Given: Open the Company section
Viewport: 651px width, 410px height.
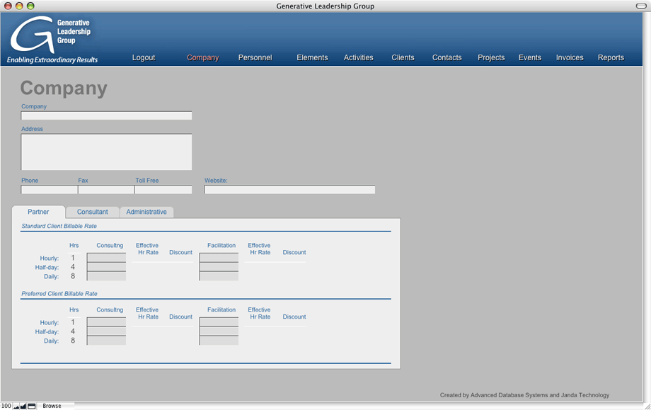Looking at the screenshot, I should coord(202,58).
